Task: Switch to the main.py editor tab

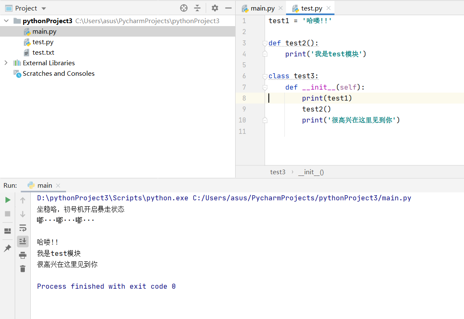Action: 262,8
